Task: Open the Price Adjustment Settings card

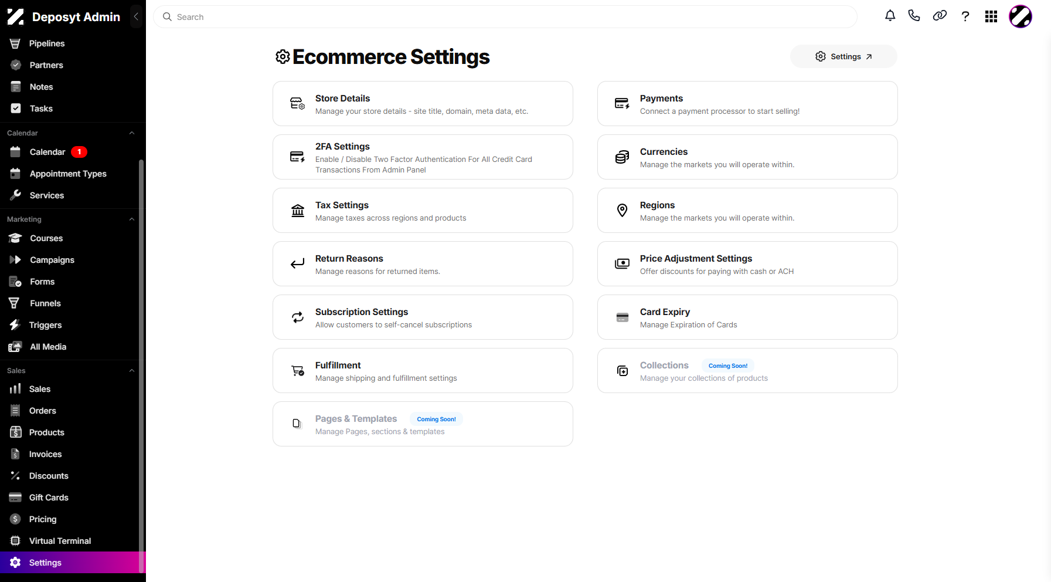Action: (x=747, y=264)
